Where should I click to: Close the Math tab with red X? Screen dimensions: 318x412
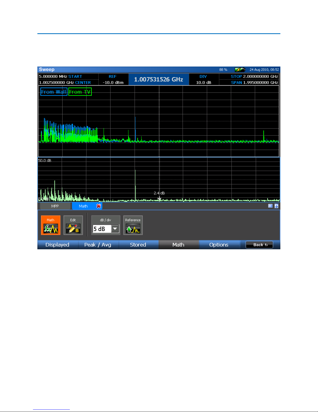[x=99, y=206]
